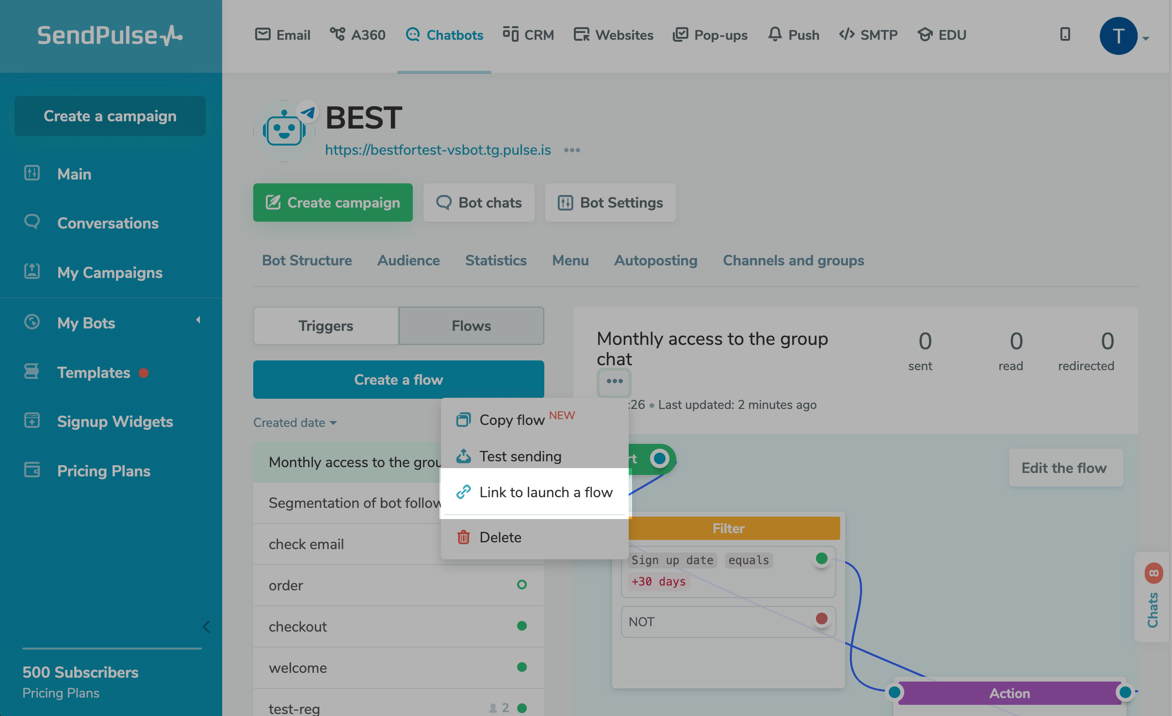Expand the My Bots sidebar arrow
This screenshot has width=1172, height=716.
coord(198,320)
